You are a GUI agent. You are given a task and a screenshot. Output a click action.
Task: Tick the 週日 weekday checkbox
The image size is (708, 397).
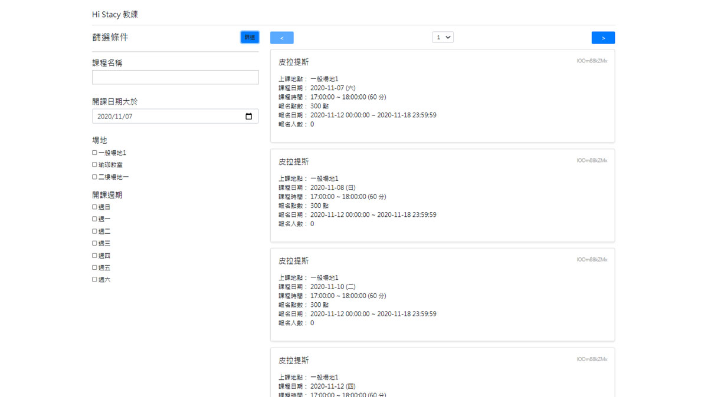click(94, 207)
